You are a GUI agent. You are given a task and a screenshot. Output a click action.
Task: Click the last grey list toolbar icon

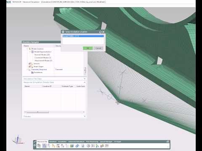coord(107,146)
